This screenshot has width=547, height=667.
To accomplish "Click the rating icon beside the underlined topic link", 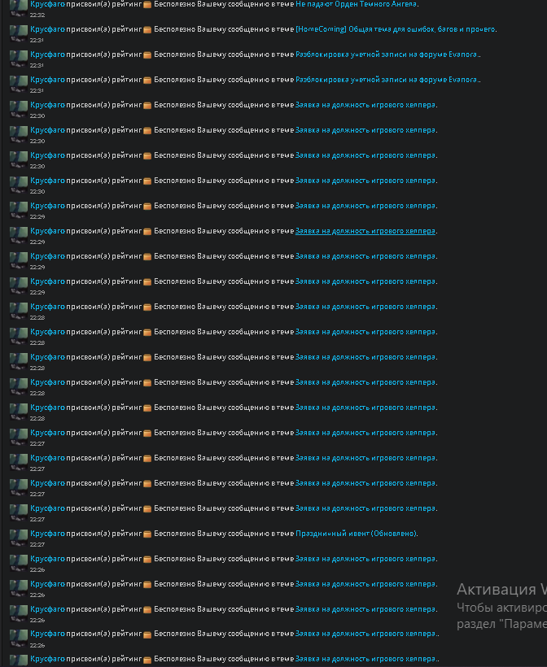I will coord(147,232).
